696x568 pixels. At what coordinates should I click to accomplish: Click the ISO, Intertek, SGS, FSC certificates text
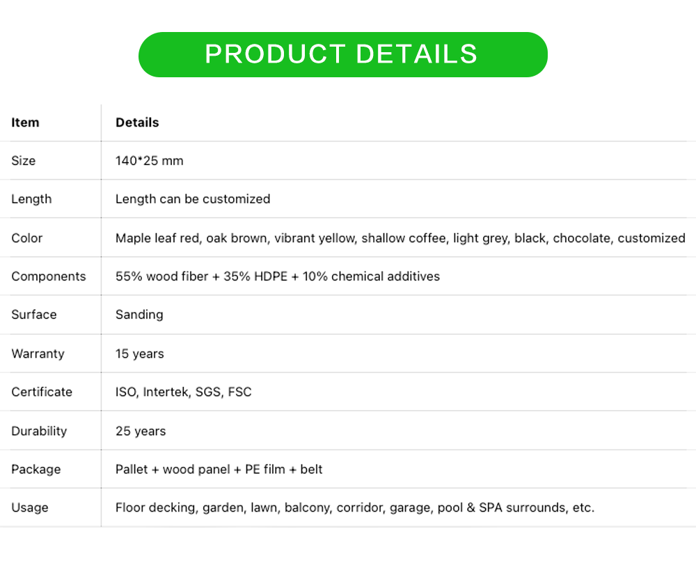pyautogui.click(x=183, y=392)
